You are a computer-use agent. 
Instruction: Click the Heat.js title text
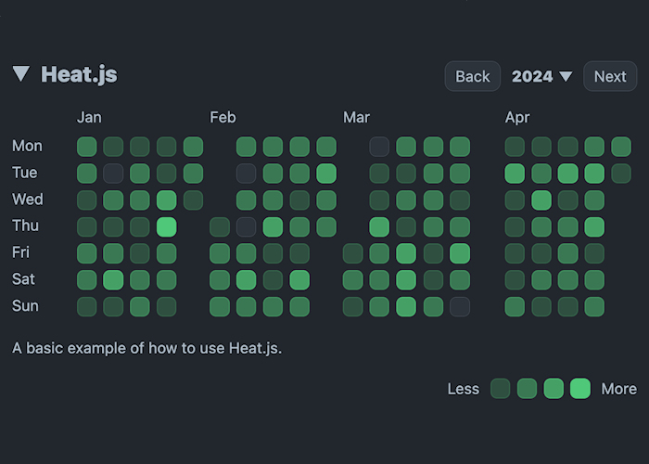pyautogui.click(x=79, y=74)
